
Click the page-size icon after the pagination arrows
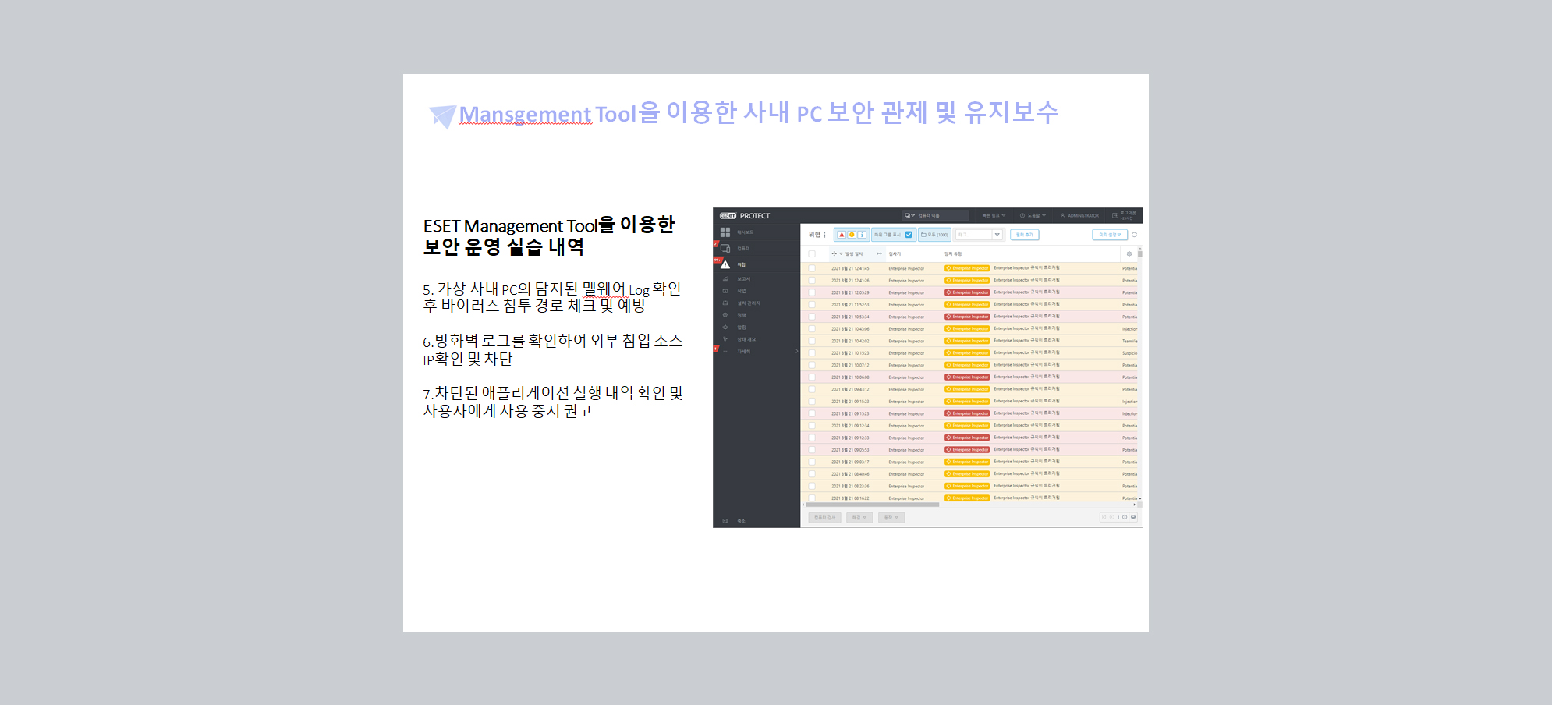pyautogui.click(x=1133, y=517)
